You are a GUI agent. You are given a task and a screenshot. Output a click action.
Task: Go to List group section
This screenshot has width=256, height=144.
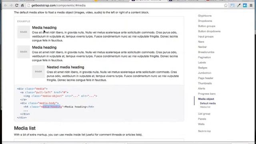204,114
